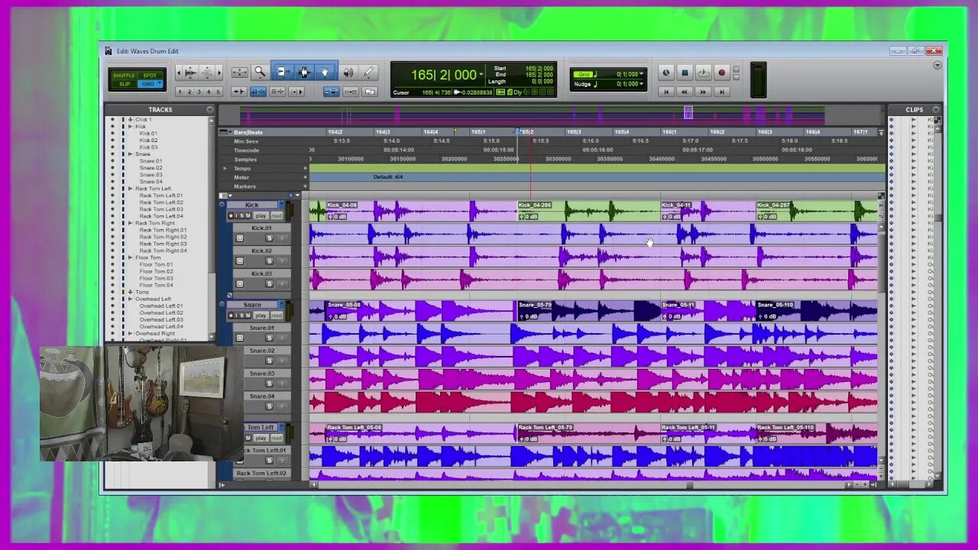Click the red Record transport button

coord(721,73)
